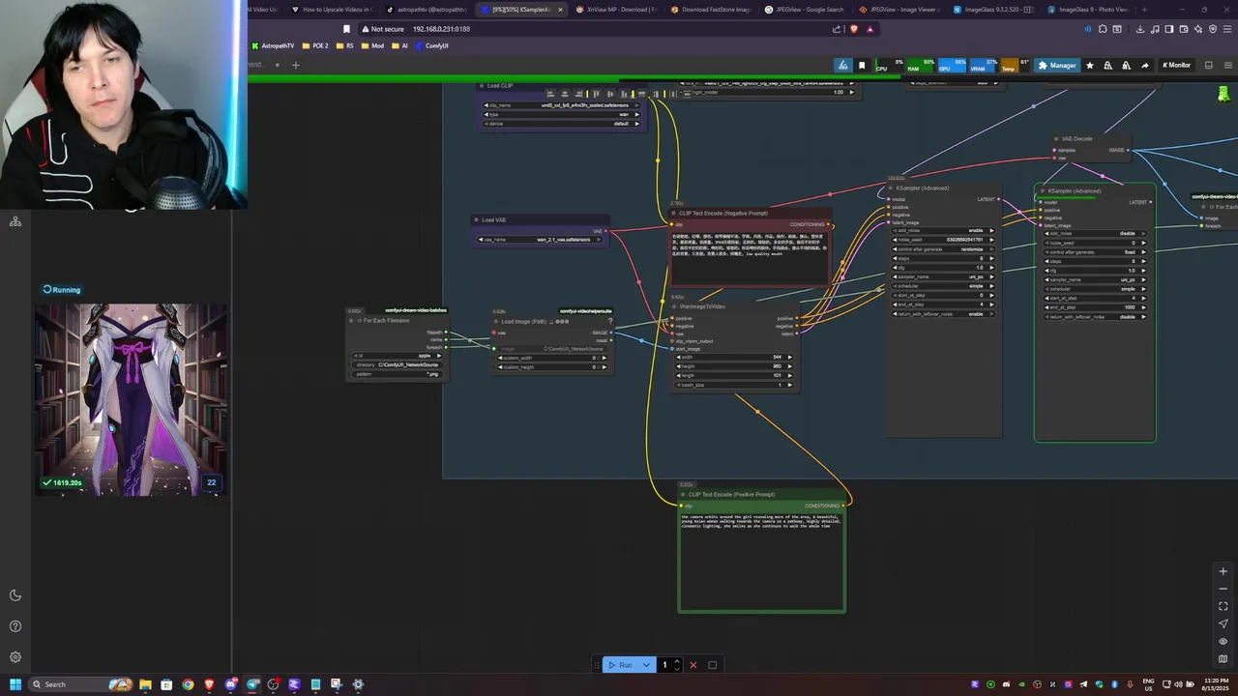This screenshot has width=1238, height=696.
Task: Cancel the current run with X icon
Action: pos(693,665)
